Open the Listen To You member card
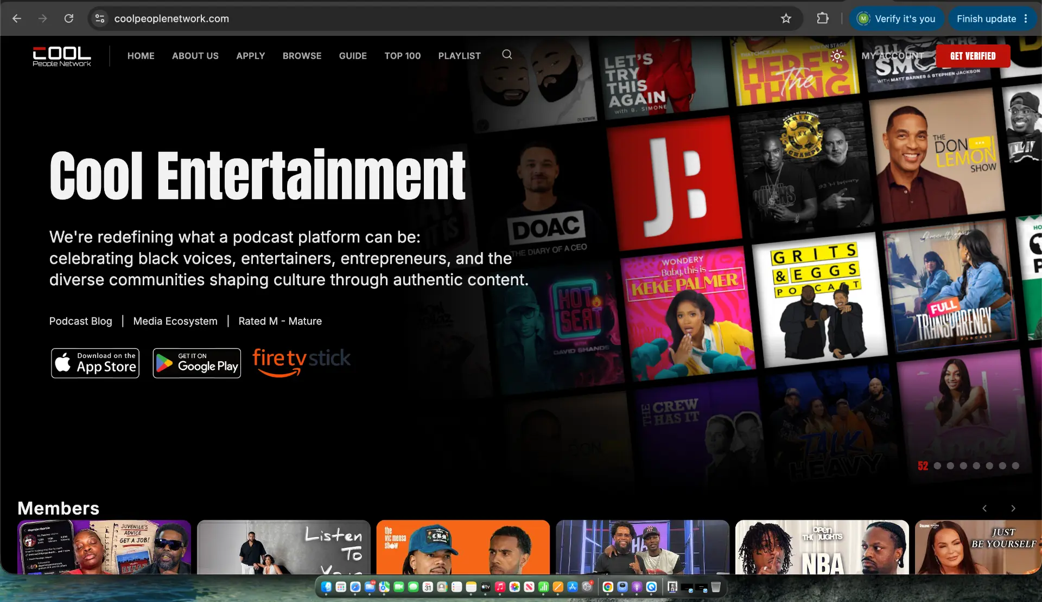Viewport: 1042px width, 602px height. 284,547
